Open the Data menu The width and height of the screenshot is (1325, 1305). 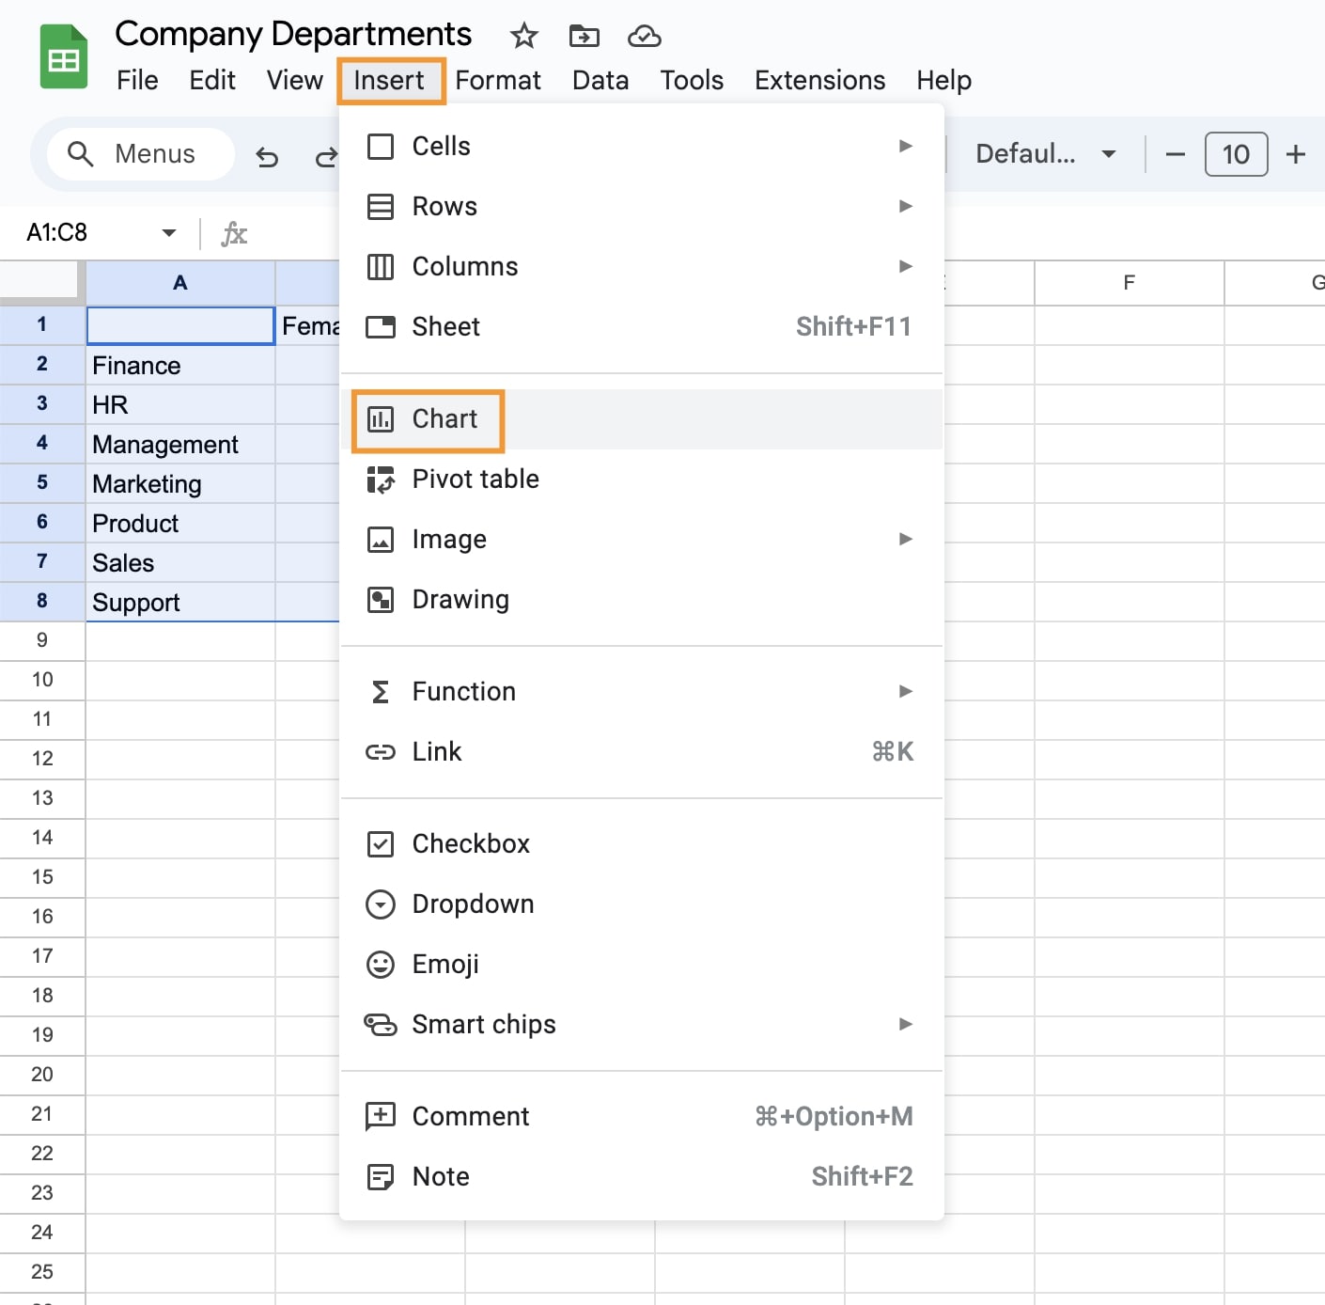tap(600, 81)
